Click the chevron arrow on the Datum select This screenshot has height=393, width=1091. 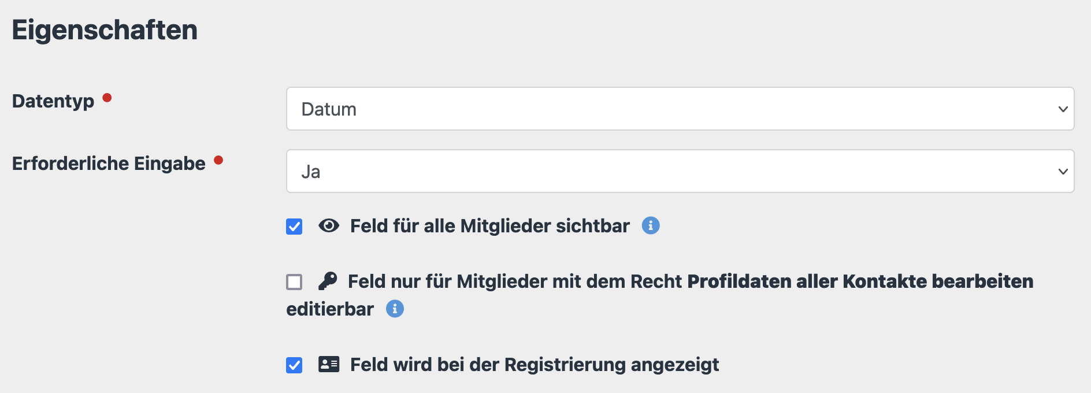(1063, 109)
